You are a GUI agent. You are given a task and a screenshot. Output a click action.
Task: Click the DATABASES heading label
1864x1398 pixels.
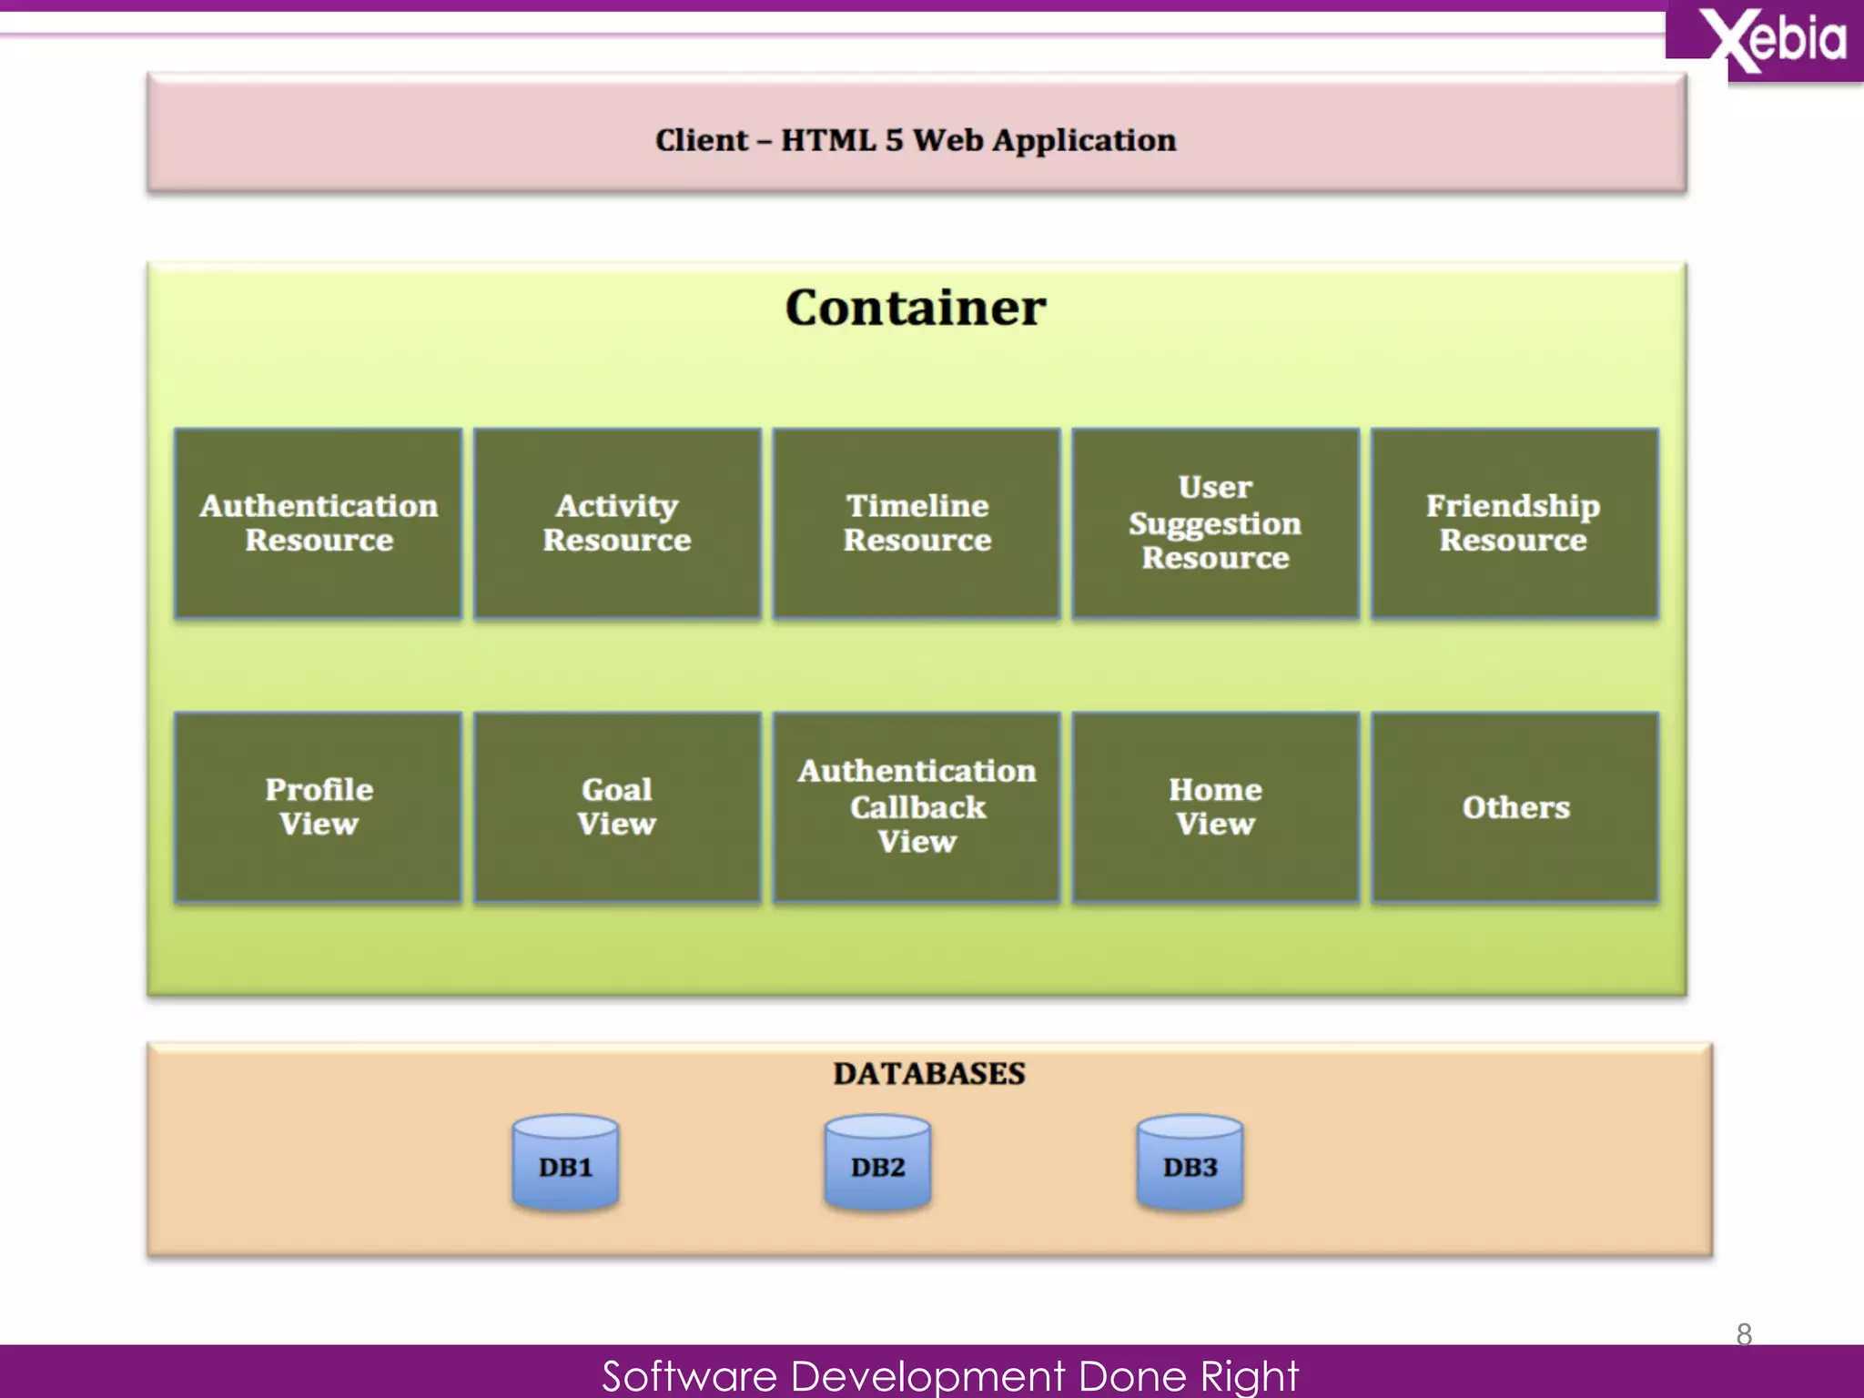(929, 1074)
